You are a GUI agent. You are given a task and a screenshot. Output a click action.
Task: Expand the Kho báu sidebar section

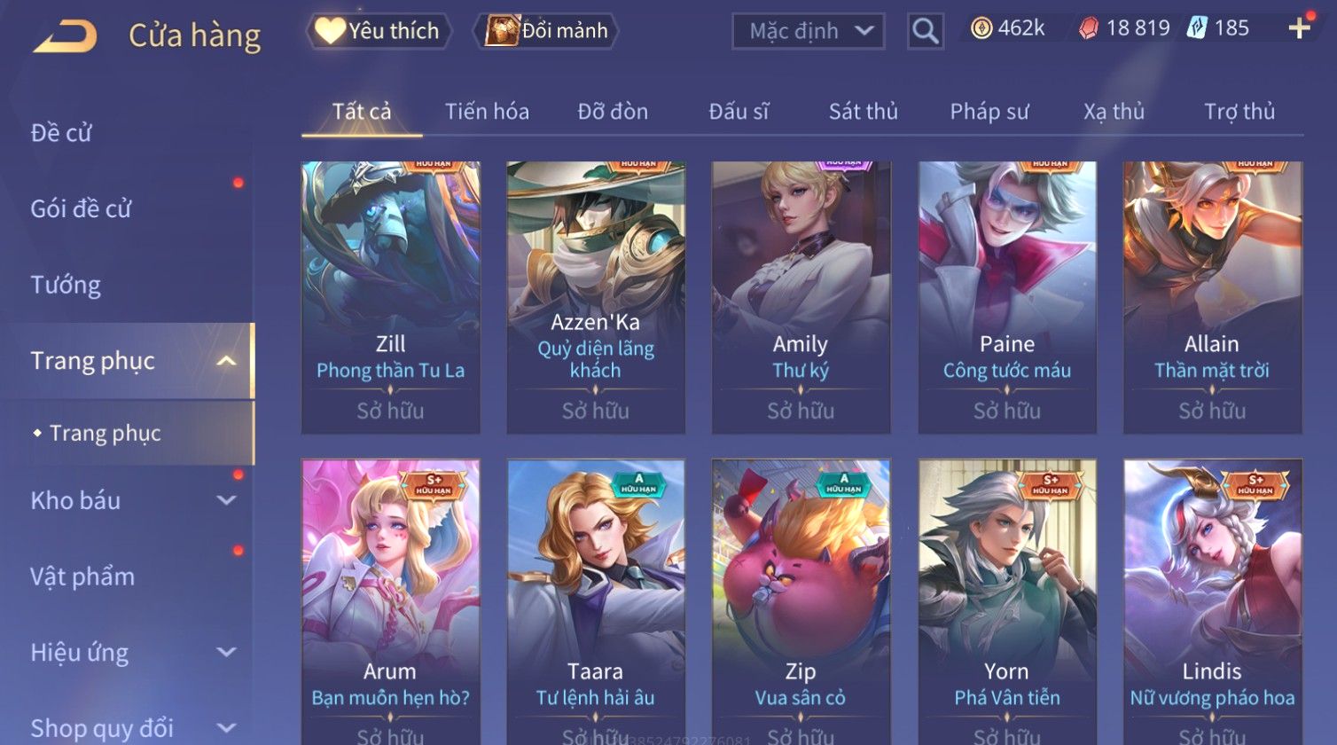(x=226, y=500)
